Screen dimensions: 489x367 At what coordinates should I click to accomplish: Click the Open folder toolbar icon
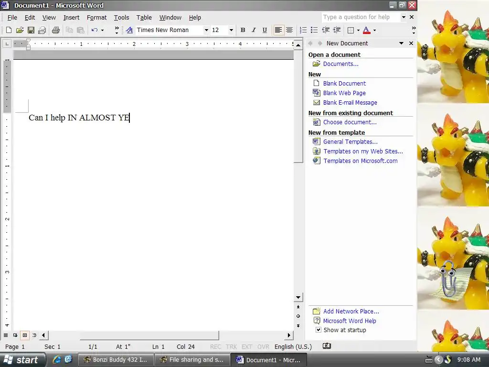pyautogui.click(x=20, y=30)
